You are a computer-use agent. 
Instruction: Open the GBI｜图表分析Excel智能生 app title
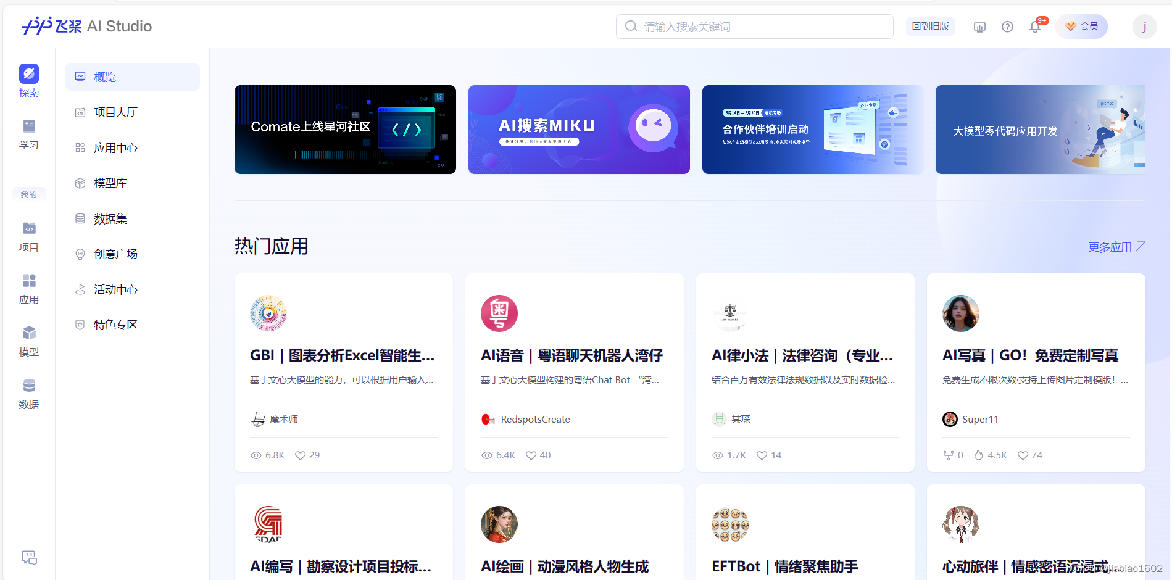click(x=343, y=356)
